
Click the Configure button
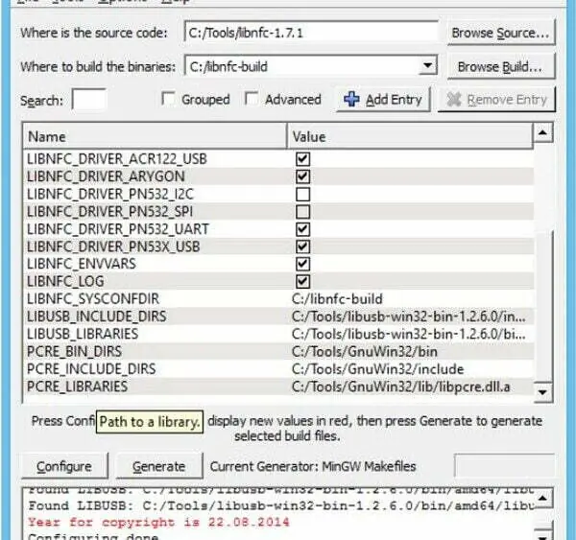pyautogui.click(x=64, y=466)
